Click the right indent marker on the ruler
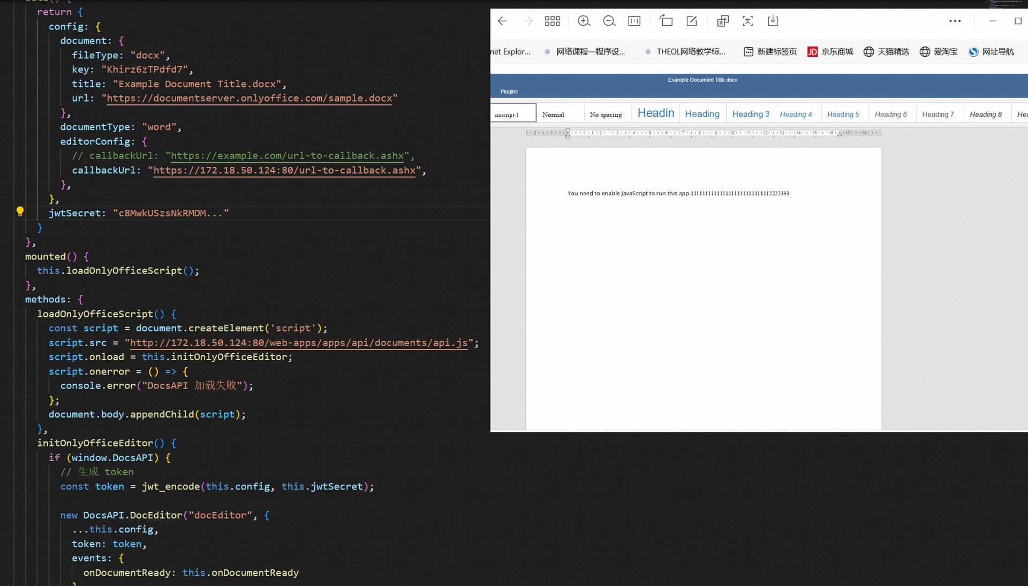The width and height of the screenshot is (1028, 586). [839, 134]
